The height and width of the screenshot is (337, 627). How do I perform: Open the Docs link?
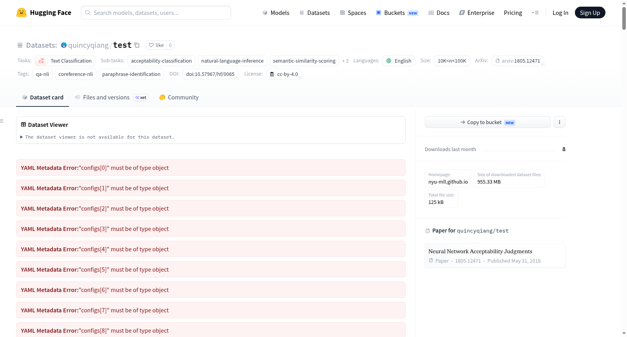439,13
